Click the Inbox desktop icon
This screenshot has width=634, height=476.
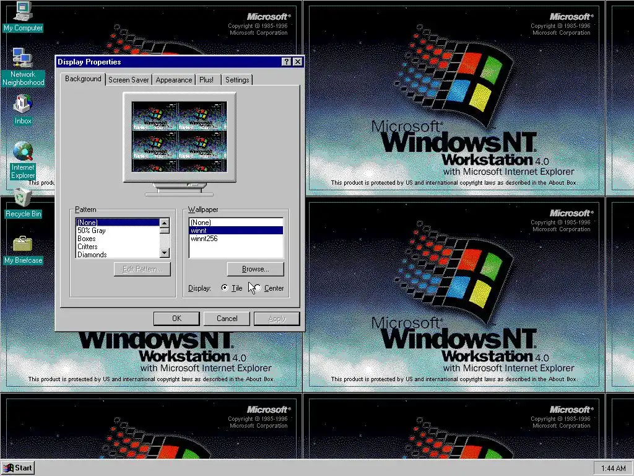(23, 110)
